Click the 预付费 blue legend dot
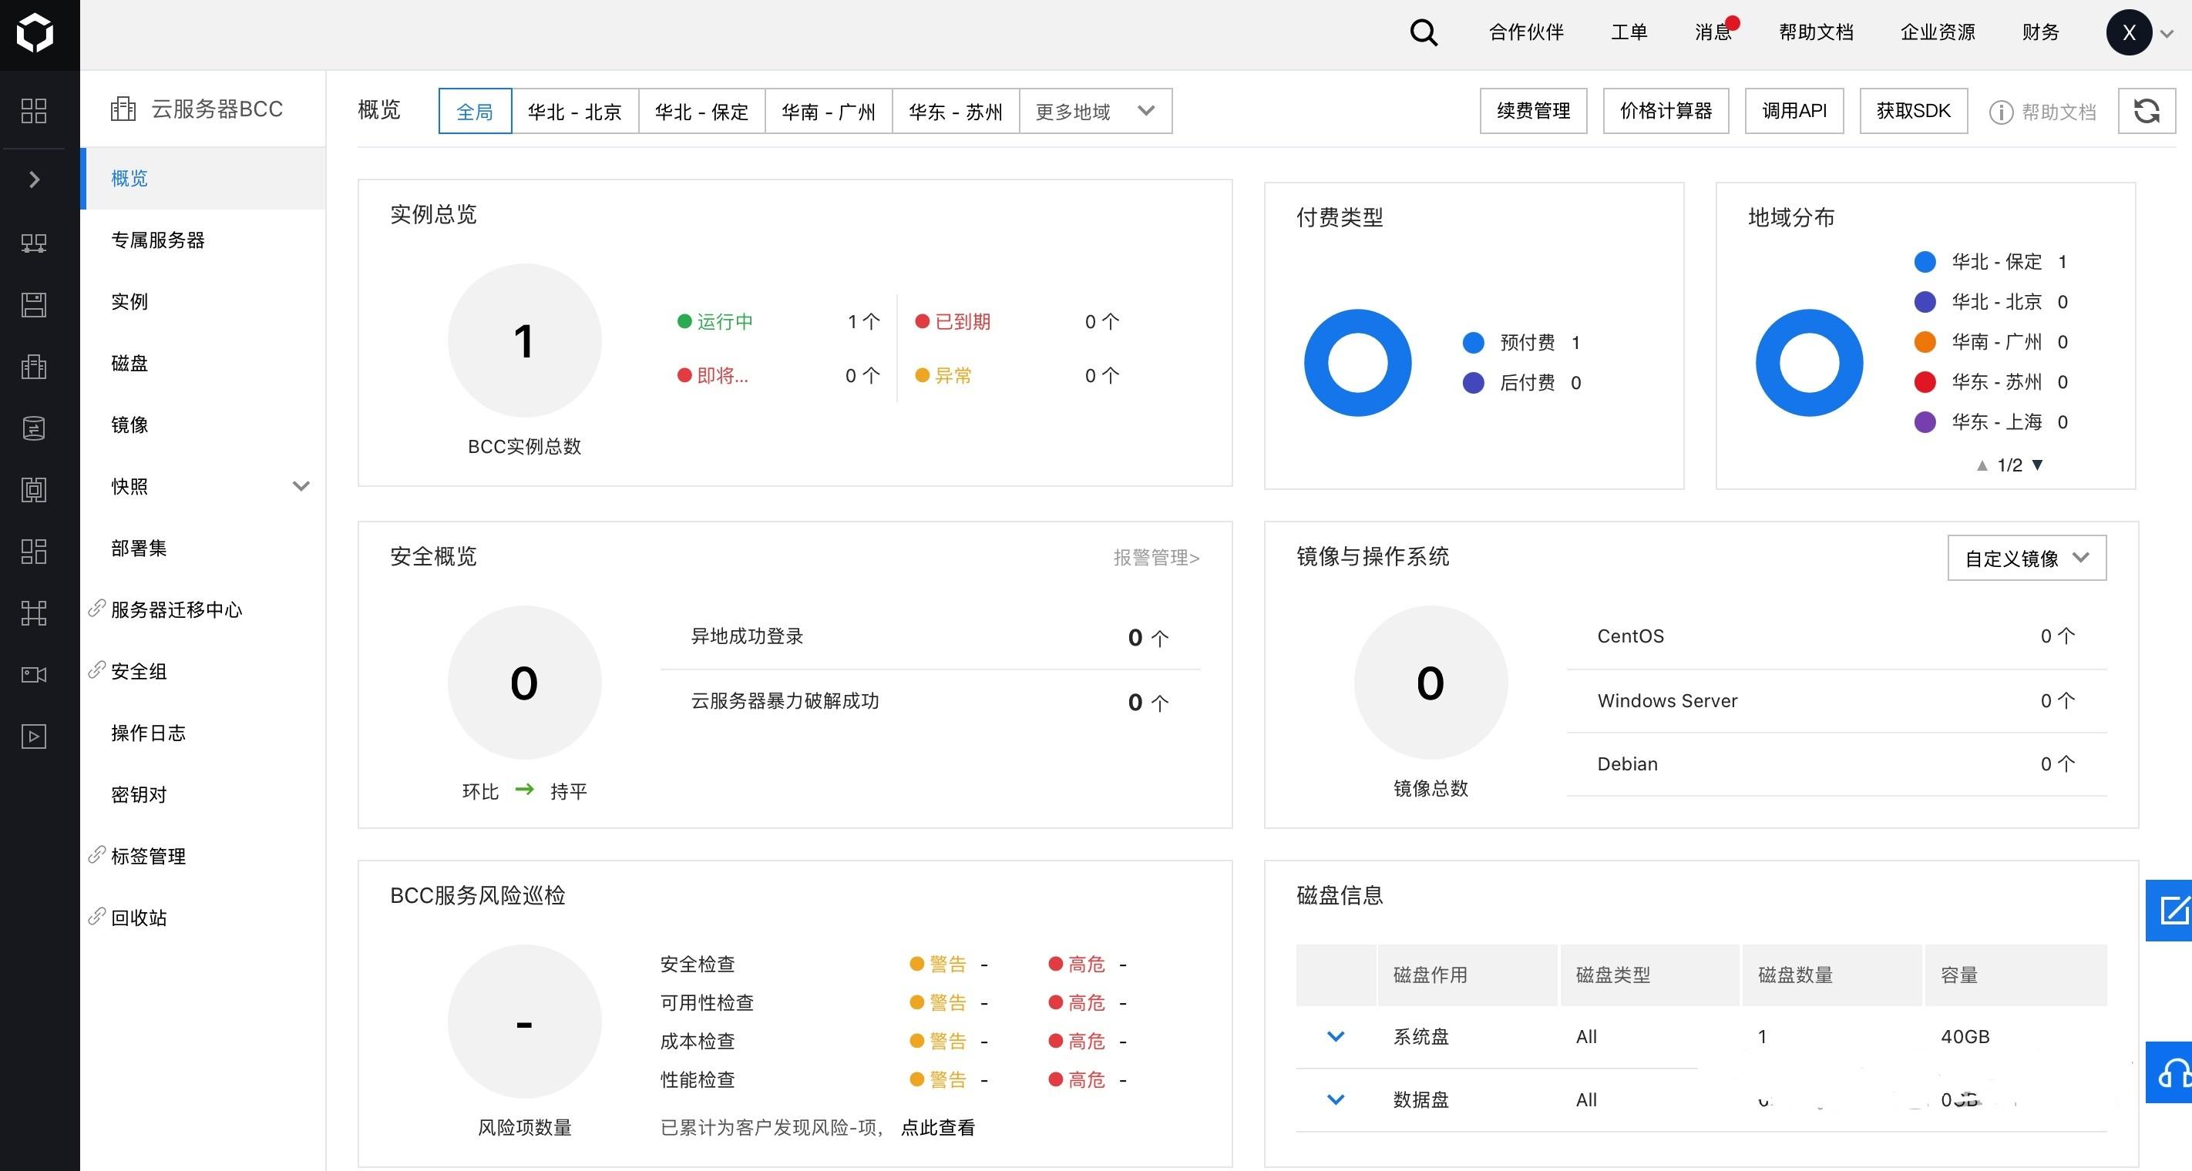 (x=1473, y=343)
